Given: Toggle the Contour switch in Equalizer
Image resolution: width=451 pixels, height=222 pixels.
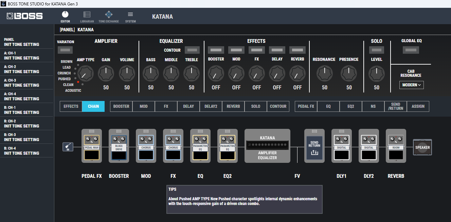Looking at the screenshot, I should 192,50.
